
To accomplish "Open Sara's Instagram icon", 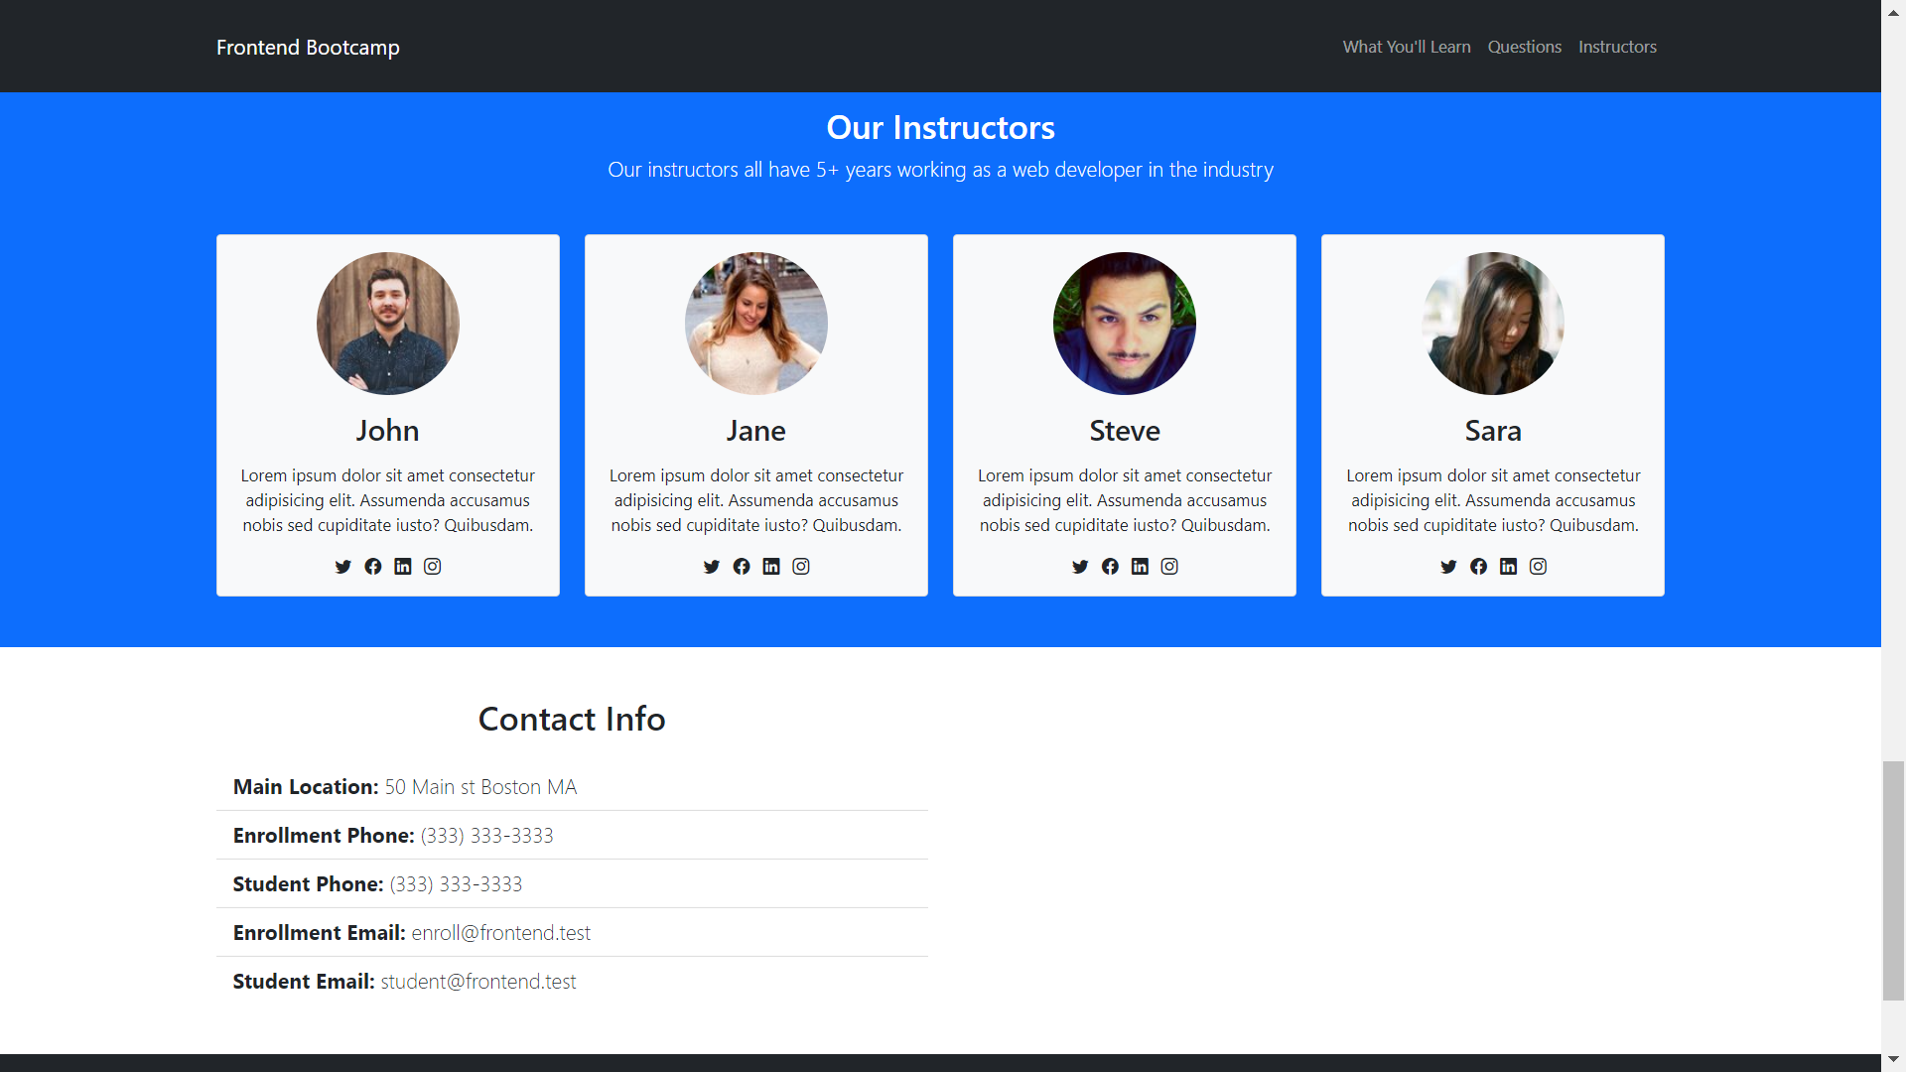I will (1538, 567).
